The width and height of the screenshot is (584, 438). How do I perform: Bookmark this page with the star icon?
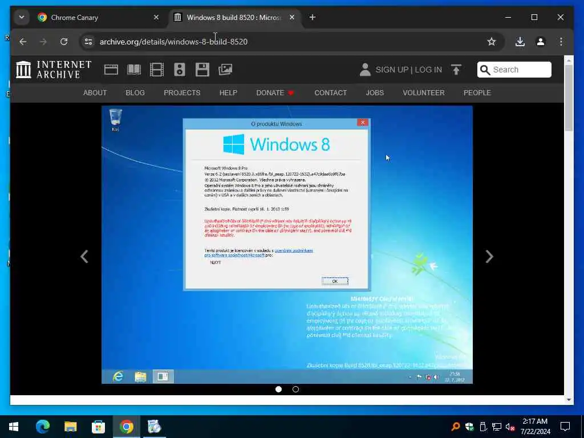pyautogui.click(x=492, y=42)
